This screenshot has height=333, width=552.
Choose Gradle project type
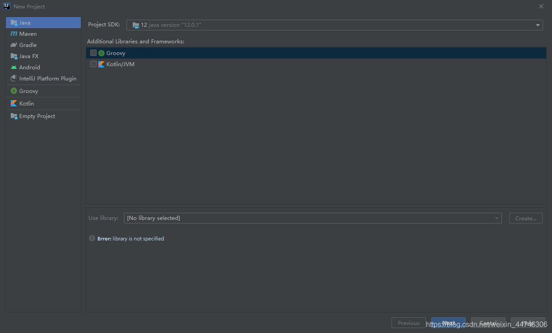tap(43, 45)
